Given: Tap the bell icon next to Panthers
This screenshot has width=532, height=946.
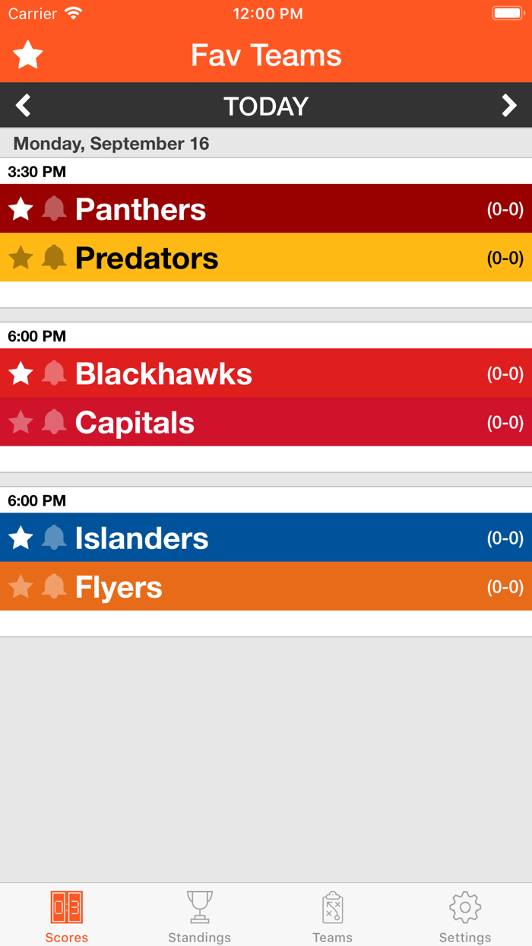Looking at the screenshot, I should click(52, 208).
